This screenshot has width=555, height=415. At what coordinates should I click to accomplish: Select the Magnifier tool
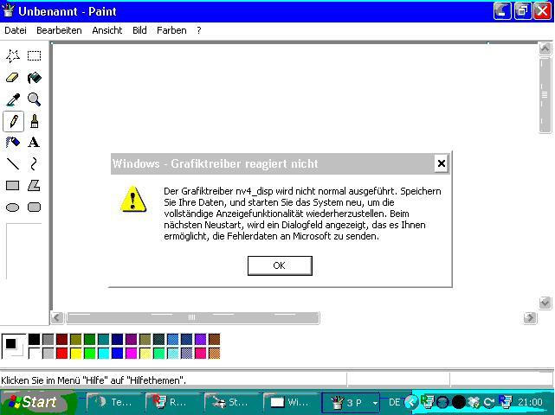tap(34, 99)
